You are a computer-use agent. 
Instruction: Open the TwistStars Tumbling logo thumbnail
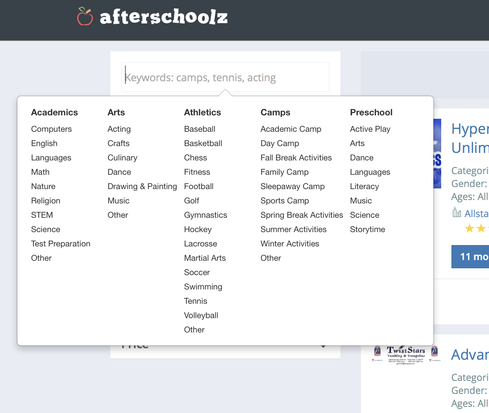(x=406, y=355)
